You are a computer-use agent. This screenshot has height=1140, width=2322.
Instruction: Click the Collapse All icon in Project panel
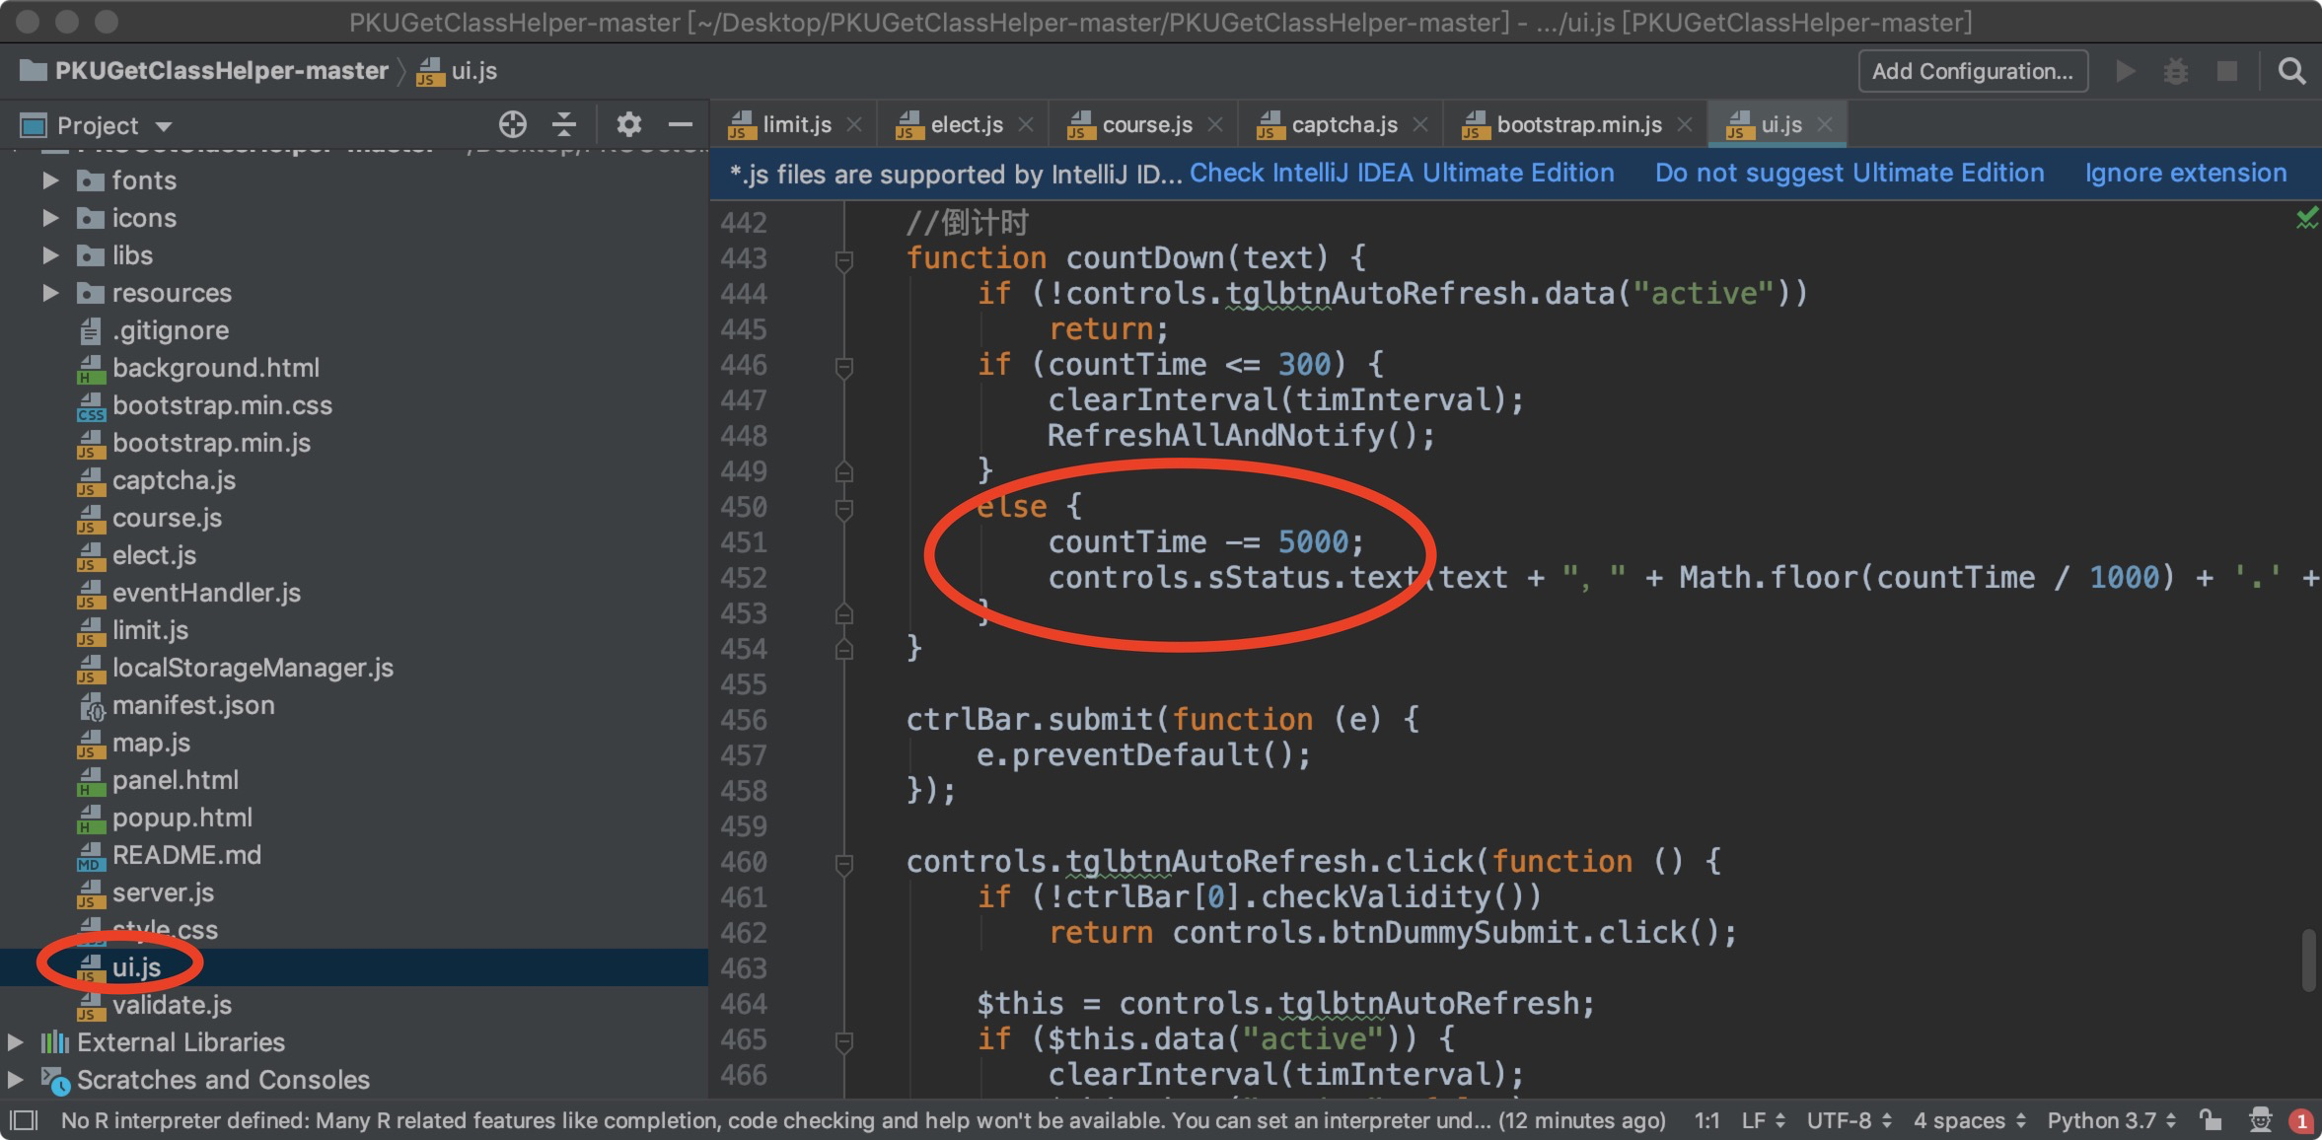click(x=564, y=124)
